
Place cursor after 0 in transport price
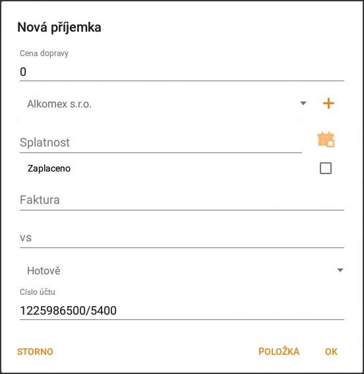click(x=27, y=72)
